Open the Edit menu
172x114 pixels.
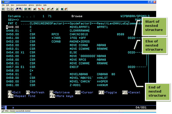coord(8,5)
